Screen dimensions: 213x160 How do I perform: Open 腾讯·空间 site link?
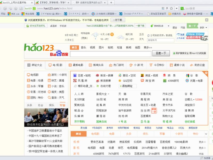[127, 75]
